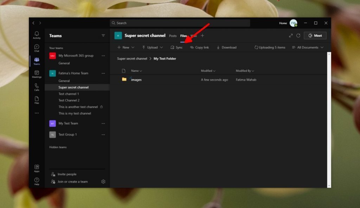The image size is (360, 208).
Task: Open the Wiki tab
Action: (193, 36)
